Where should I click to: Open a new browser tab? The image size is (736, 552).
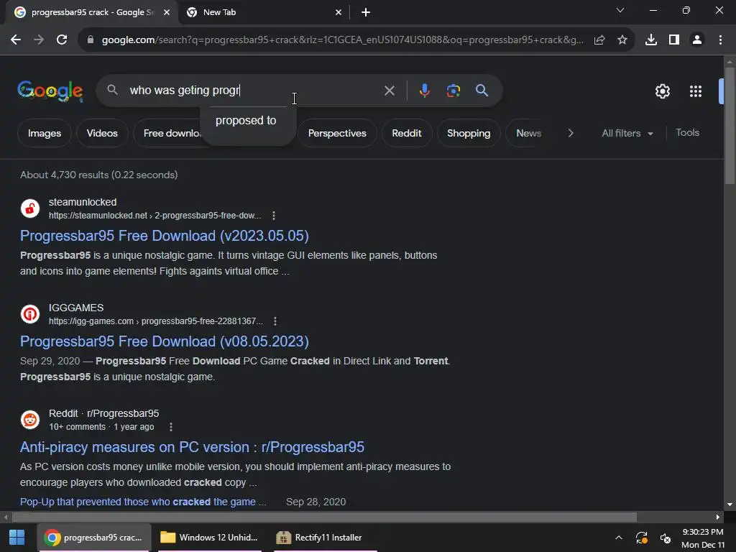(x=366, y=13)
